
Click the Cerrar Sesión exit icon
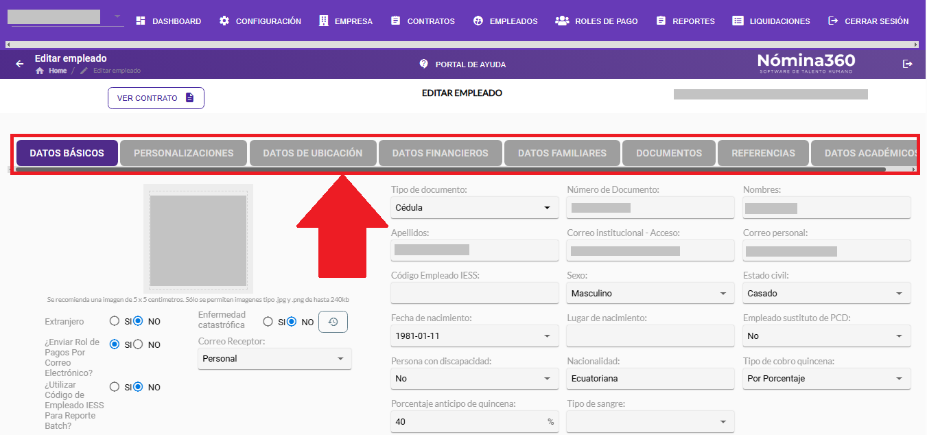tap(833, 21)
